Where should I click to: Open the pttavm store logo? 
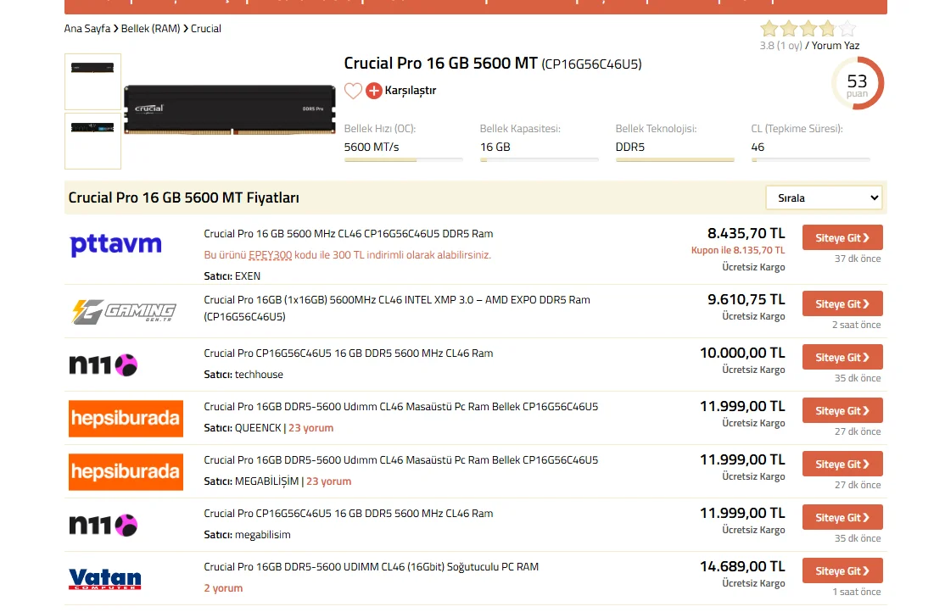coord(115,245)
